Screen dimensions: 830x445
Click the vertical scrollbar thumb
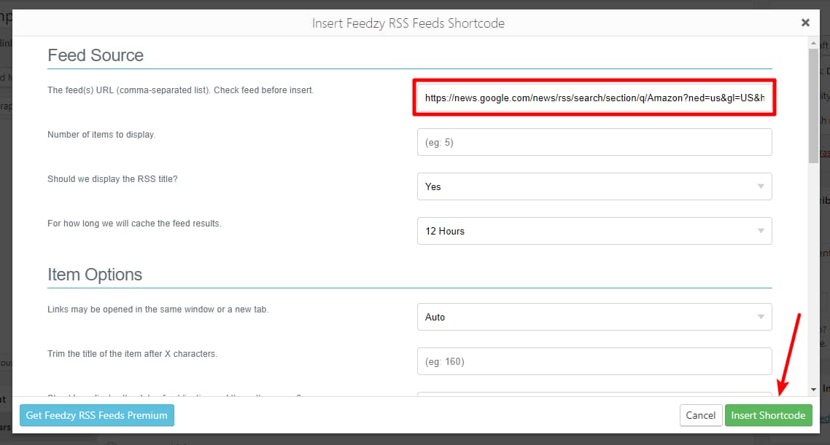pos(814,106)
